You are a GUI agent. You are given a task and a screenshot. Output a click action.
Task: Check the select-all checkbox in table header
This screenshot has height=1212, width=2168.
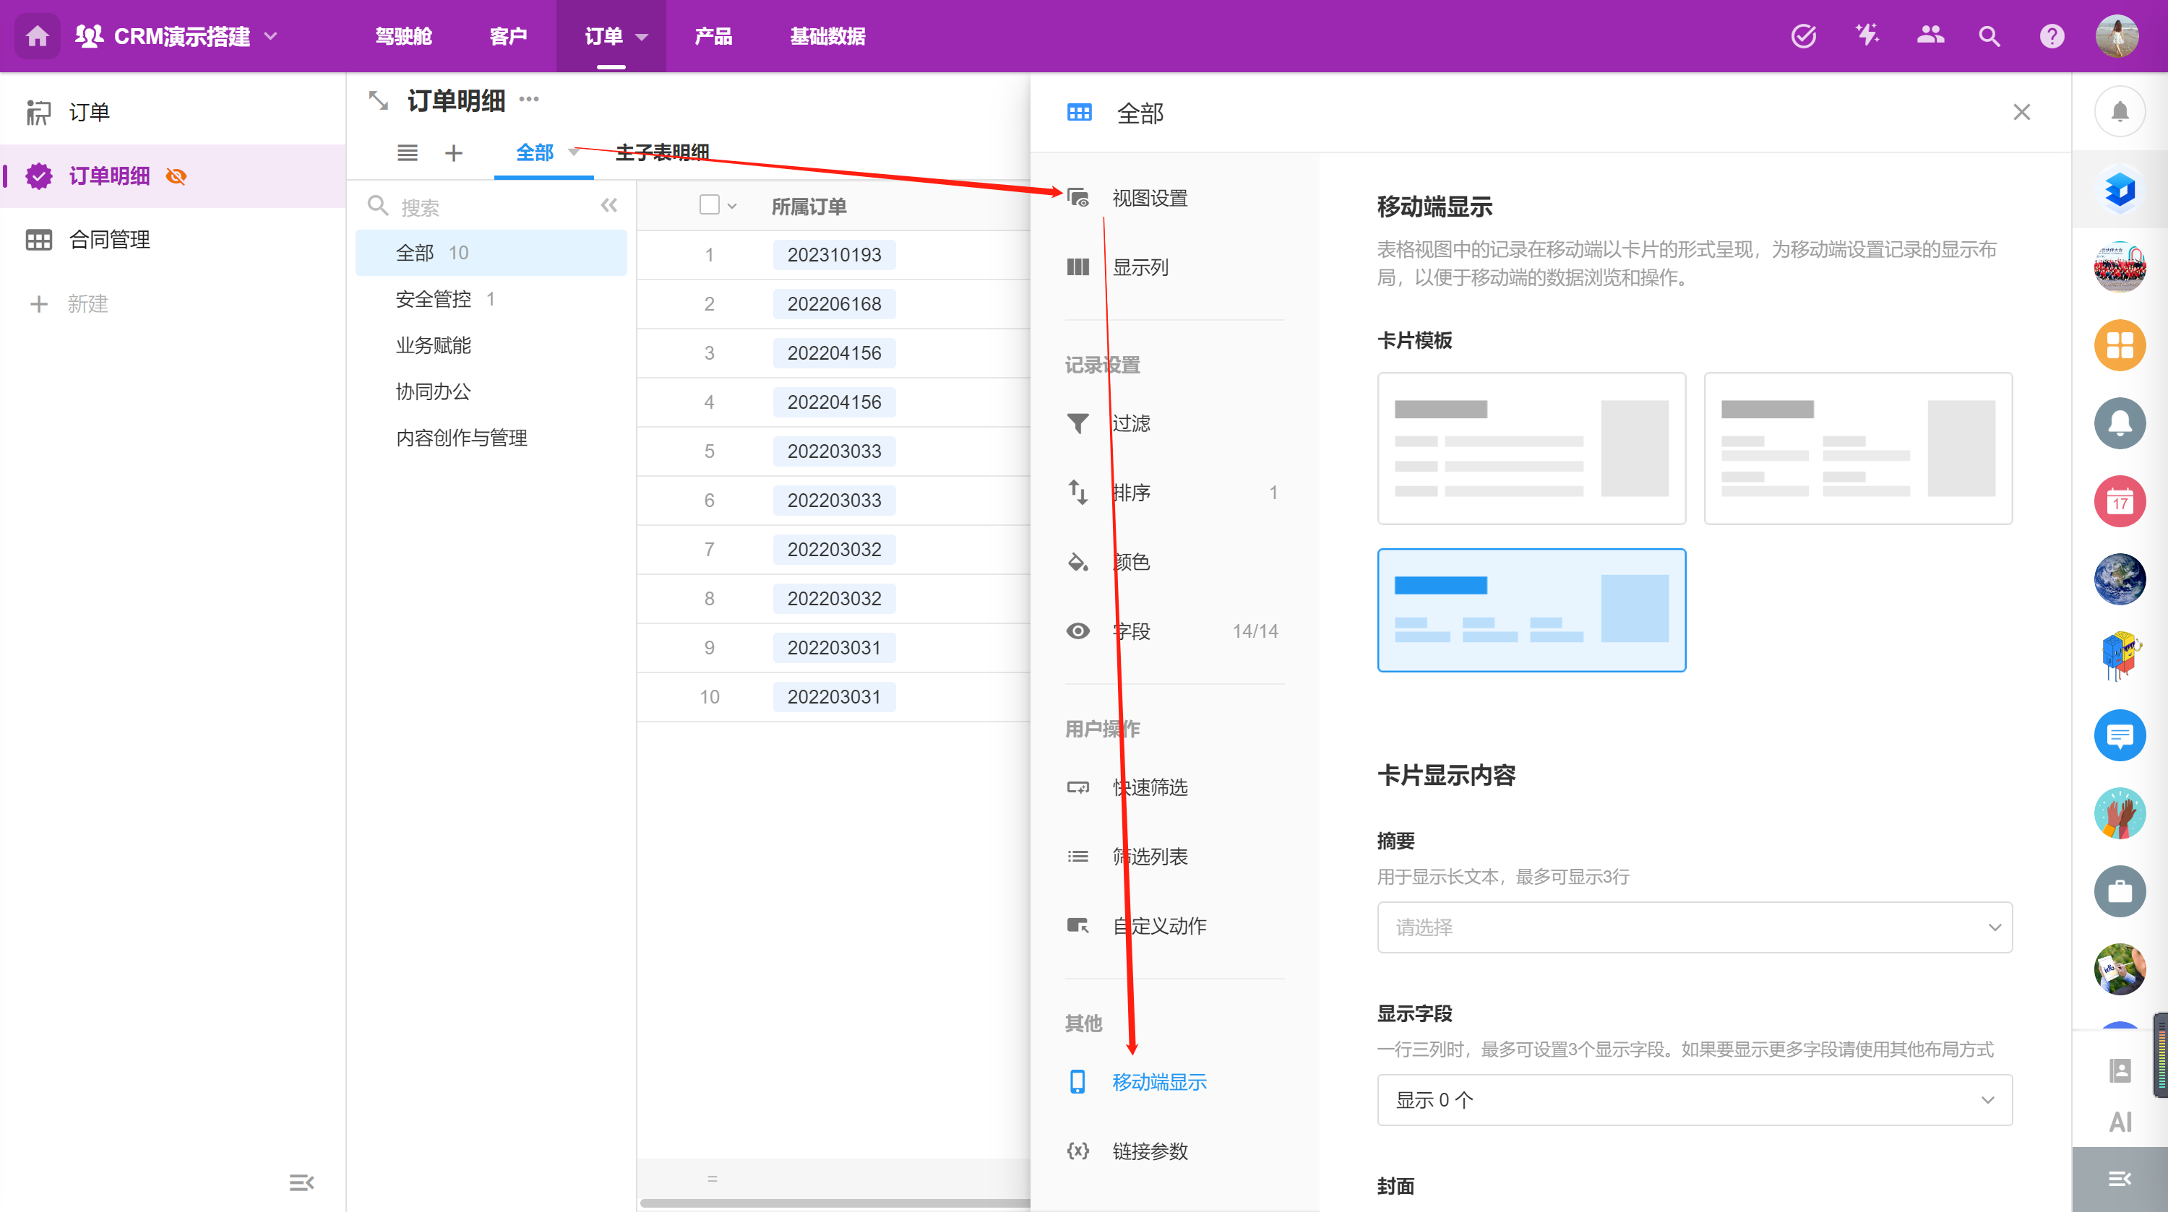coord(710,205)
